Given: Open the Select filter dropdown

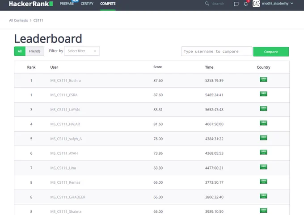Looking at the screenshot, I should click(x=82, y=51).
